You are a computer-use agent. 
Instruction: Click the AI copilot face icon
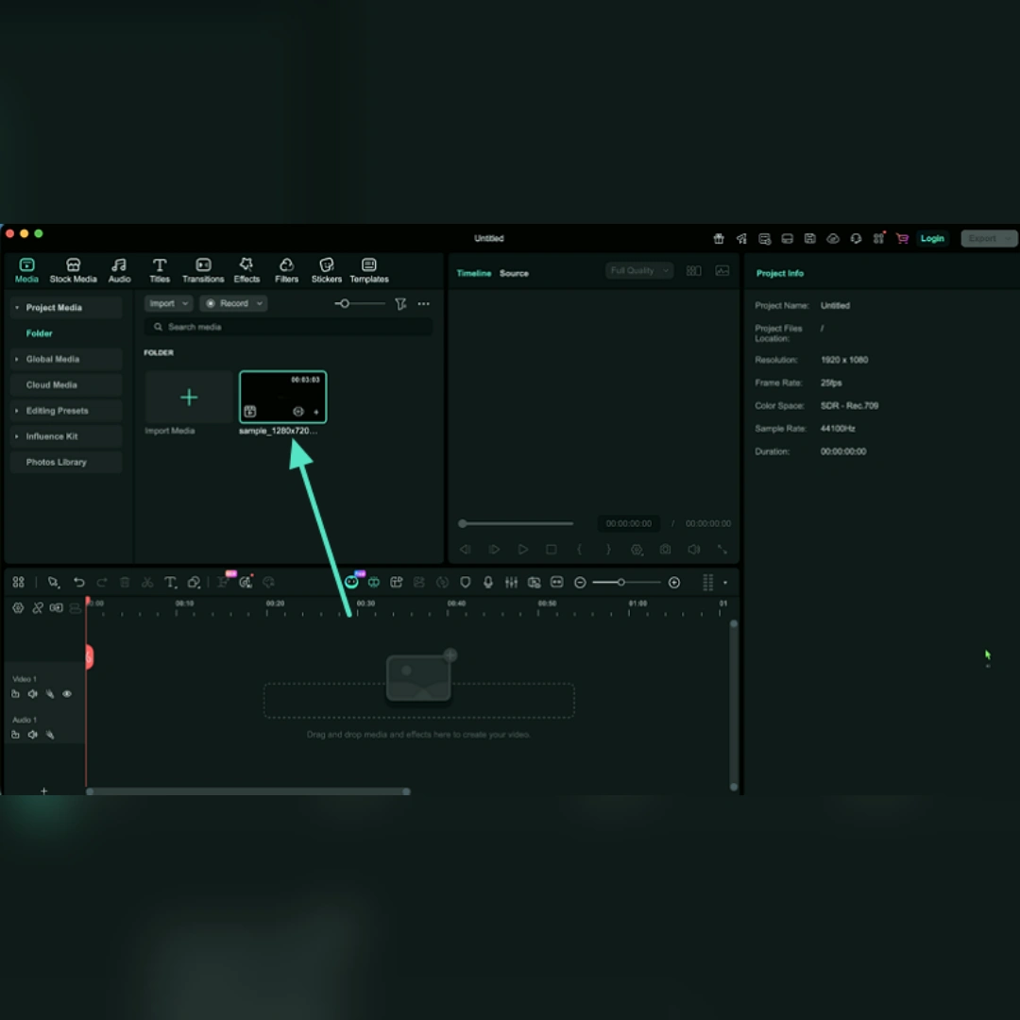coord(351,582)
